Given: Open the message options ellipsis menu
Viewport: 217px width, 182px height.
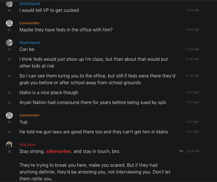Looking at the screenshot, I should pos(181,151).
